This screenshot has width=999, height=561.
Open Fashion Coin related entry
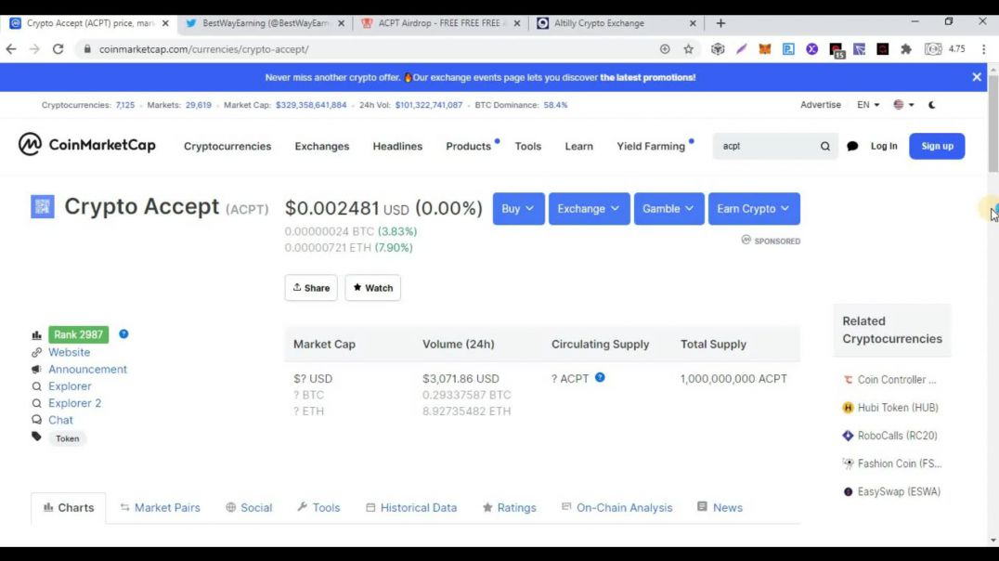892,463
